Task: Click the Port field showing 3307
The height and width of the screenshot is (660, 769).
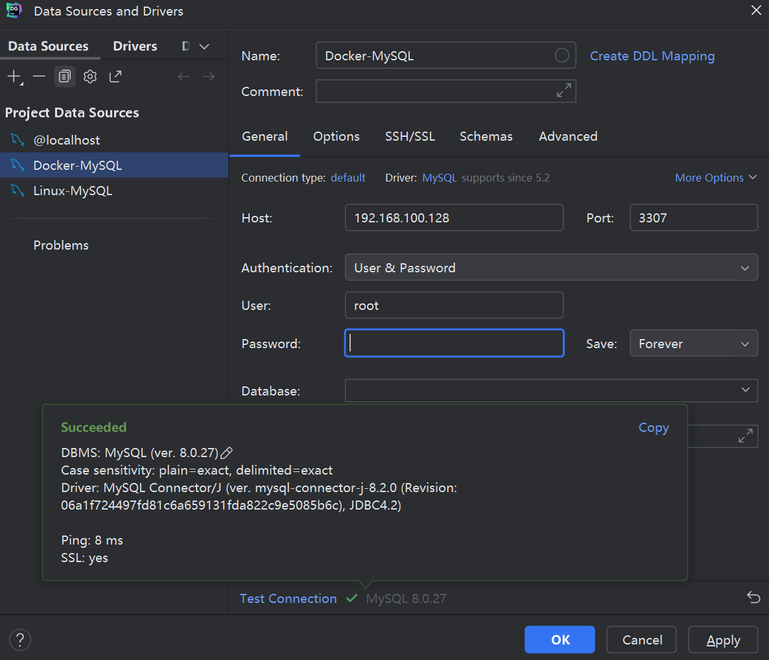Action: [x=694, y=218]
